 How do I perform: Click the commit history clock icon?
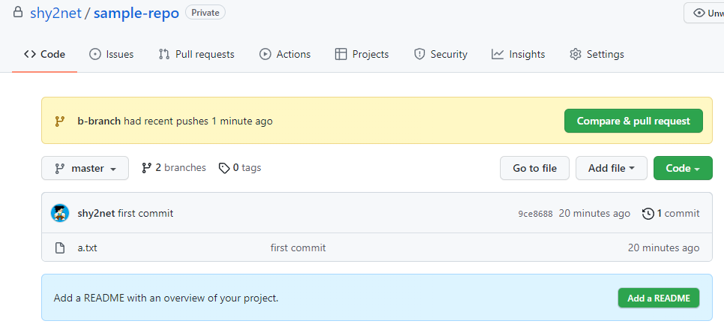pos(648,214)
